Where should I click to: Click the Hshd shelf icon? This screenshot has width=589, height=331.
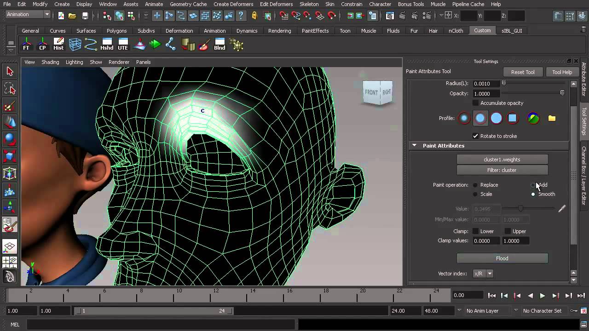click(x=107, y=45)
